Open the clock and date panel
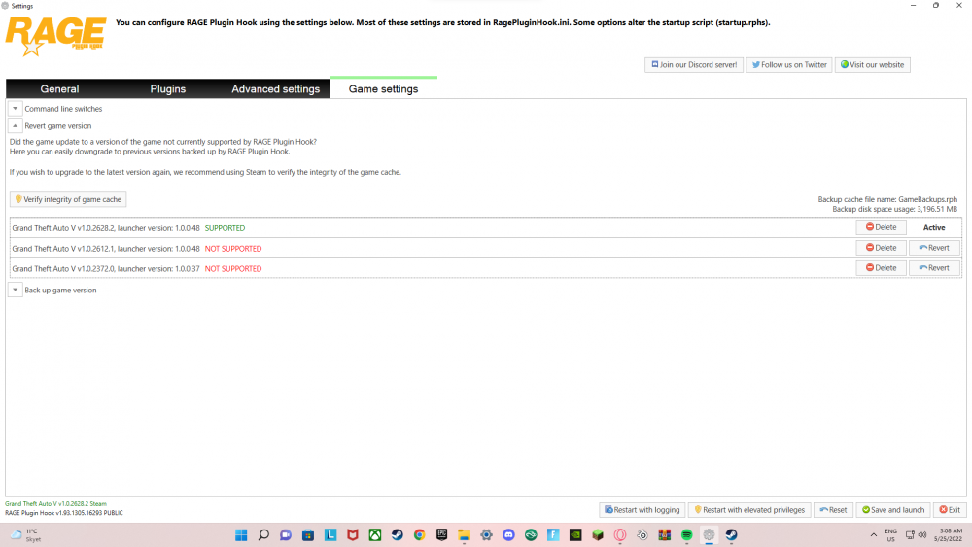972x547 pixels. pos(948,535)
